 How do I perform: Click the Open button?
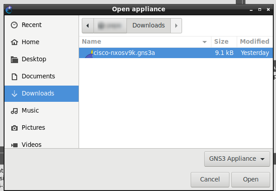click(x=251, y=180)
